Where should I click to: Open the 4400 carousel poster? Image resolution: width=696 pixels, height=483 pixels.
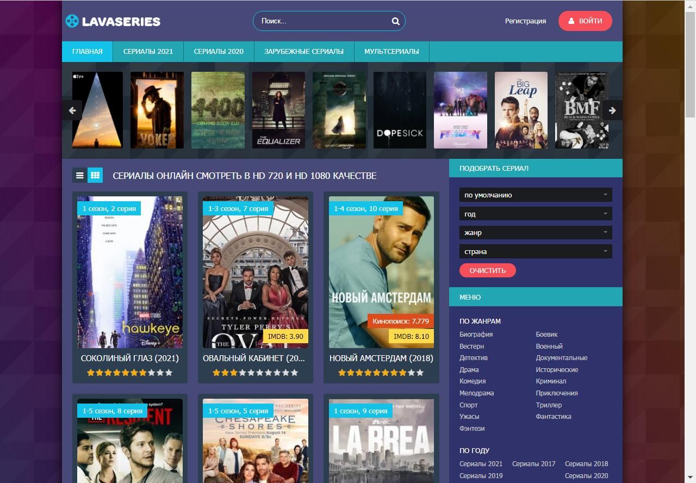(x=218, y=110)
